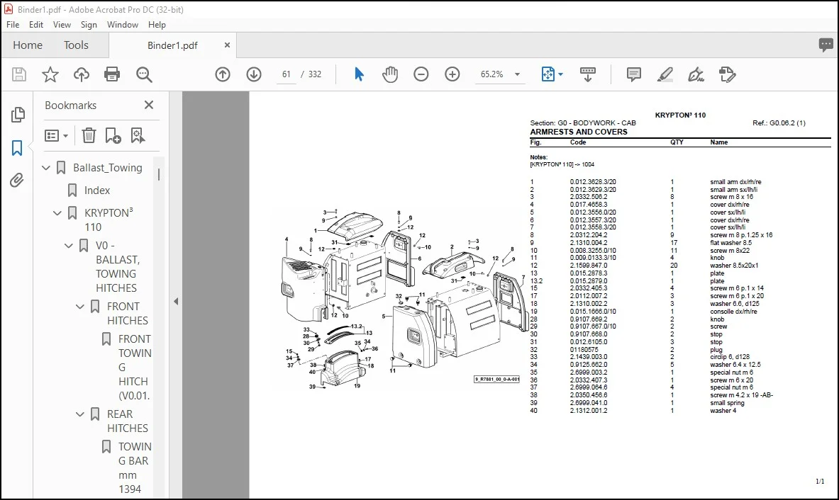Close the Binder1.pdf tab

pos(227,45)
